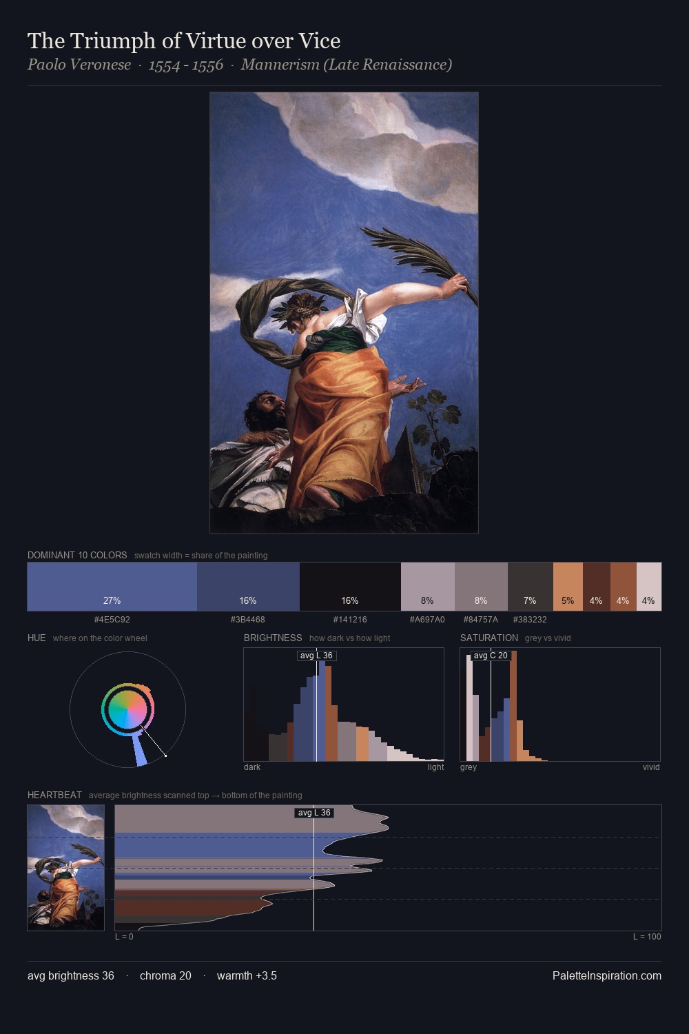Click the hex code #383232
Screen dimensions: 689x1034
pos(530,620)
